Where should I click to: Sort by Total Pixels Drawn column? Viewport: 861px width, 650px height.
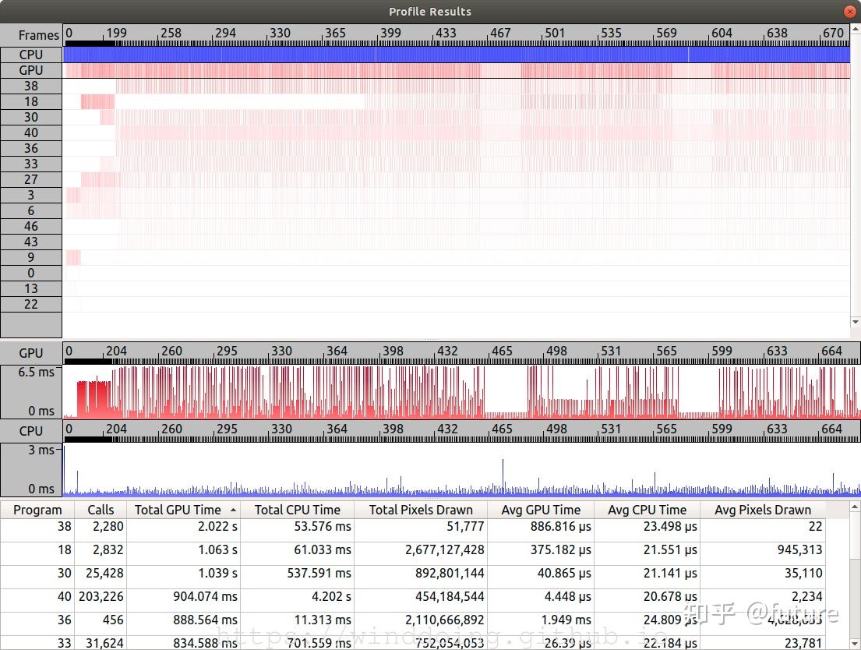click(x=421, y=510)
